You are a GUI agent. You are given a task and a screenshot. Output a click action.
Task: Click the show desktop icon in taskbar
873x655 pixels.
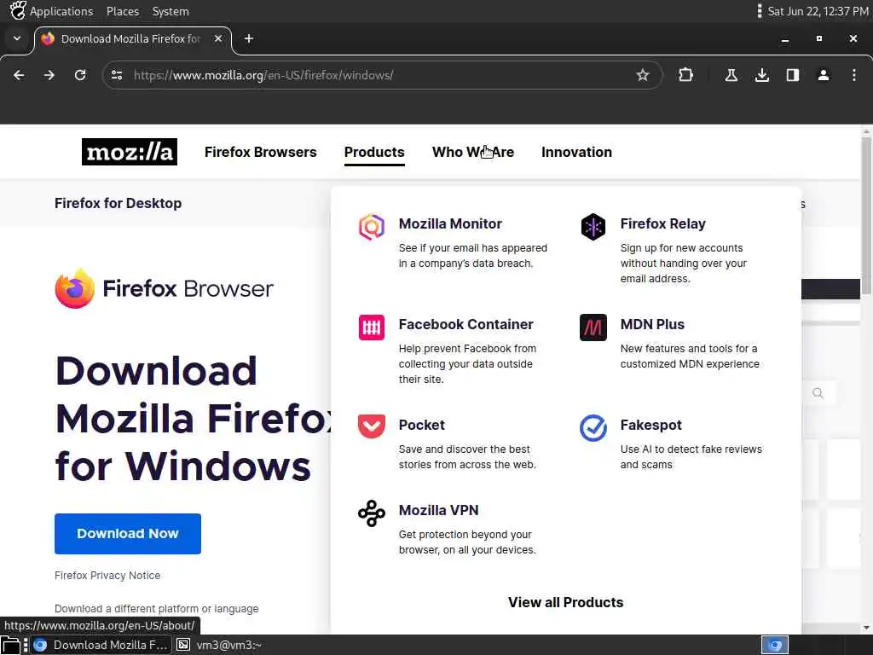pos(10,645)
